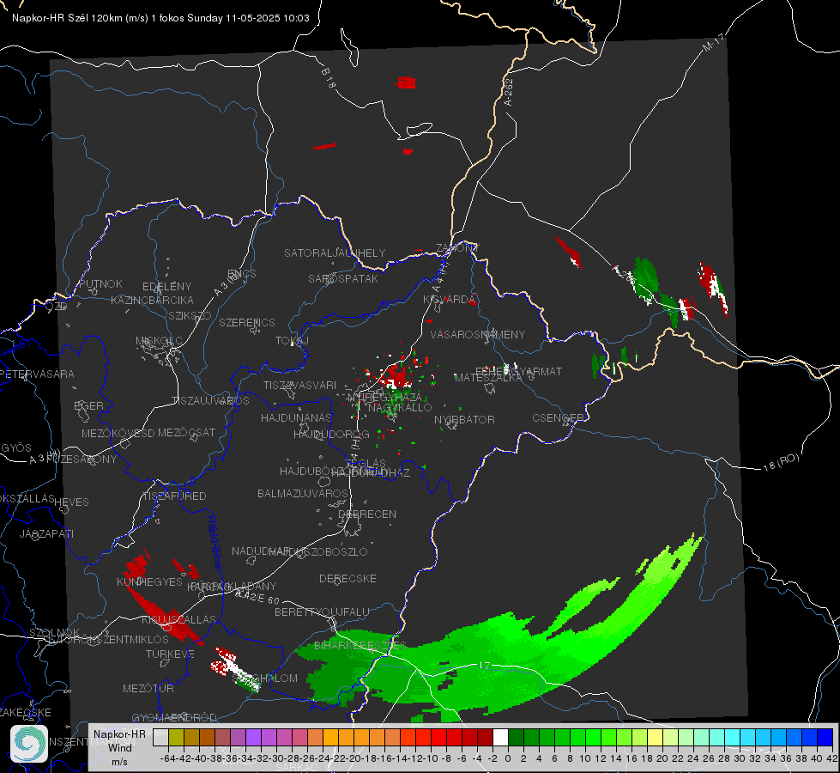The width and height of the screenshot is (840, 773).
Task: Click the SÁTORALJAÚJHELY label
Action: [335, 253]
